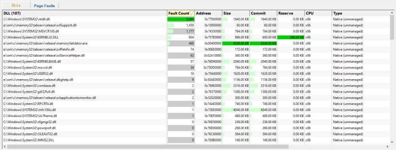Screen dimensions: 396x150
Task: Select the UxTheme.dll row
Action: 196,116
